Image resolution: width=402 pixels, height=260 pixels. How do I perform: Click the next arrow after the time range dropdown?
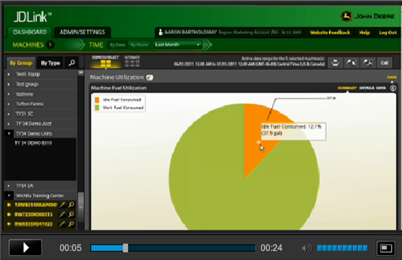[x=209, y=45]
